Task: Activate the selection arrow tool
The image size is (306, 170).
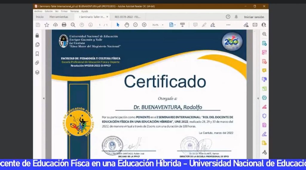Action: click(118, 25)
